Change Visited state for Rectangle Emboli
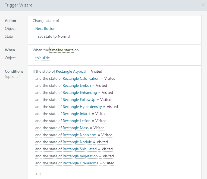 [101, 86]
